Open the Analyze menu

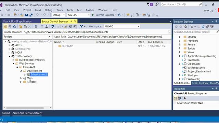click(x=90, y=10)
